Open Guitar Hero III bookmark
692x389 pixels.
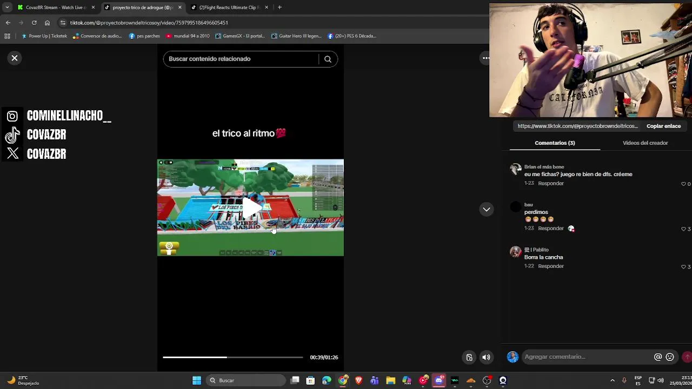296,36
